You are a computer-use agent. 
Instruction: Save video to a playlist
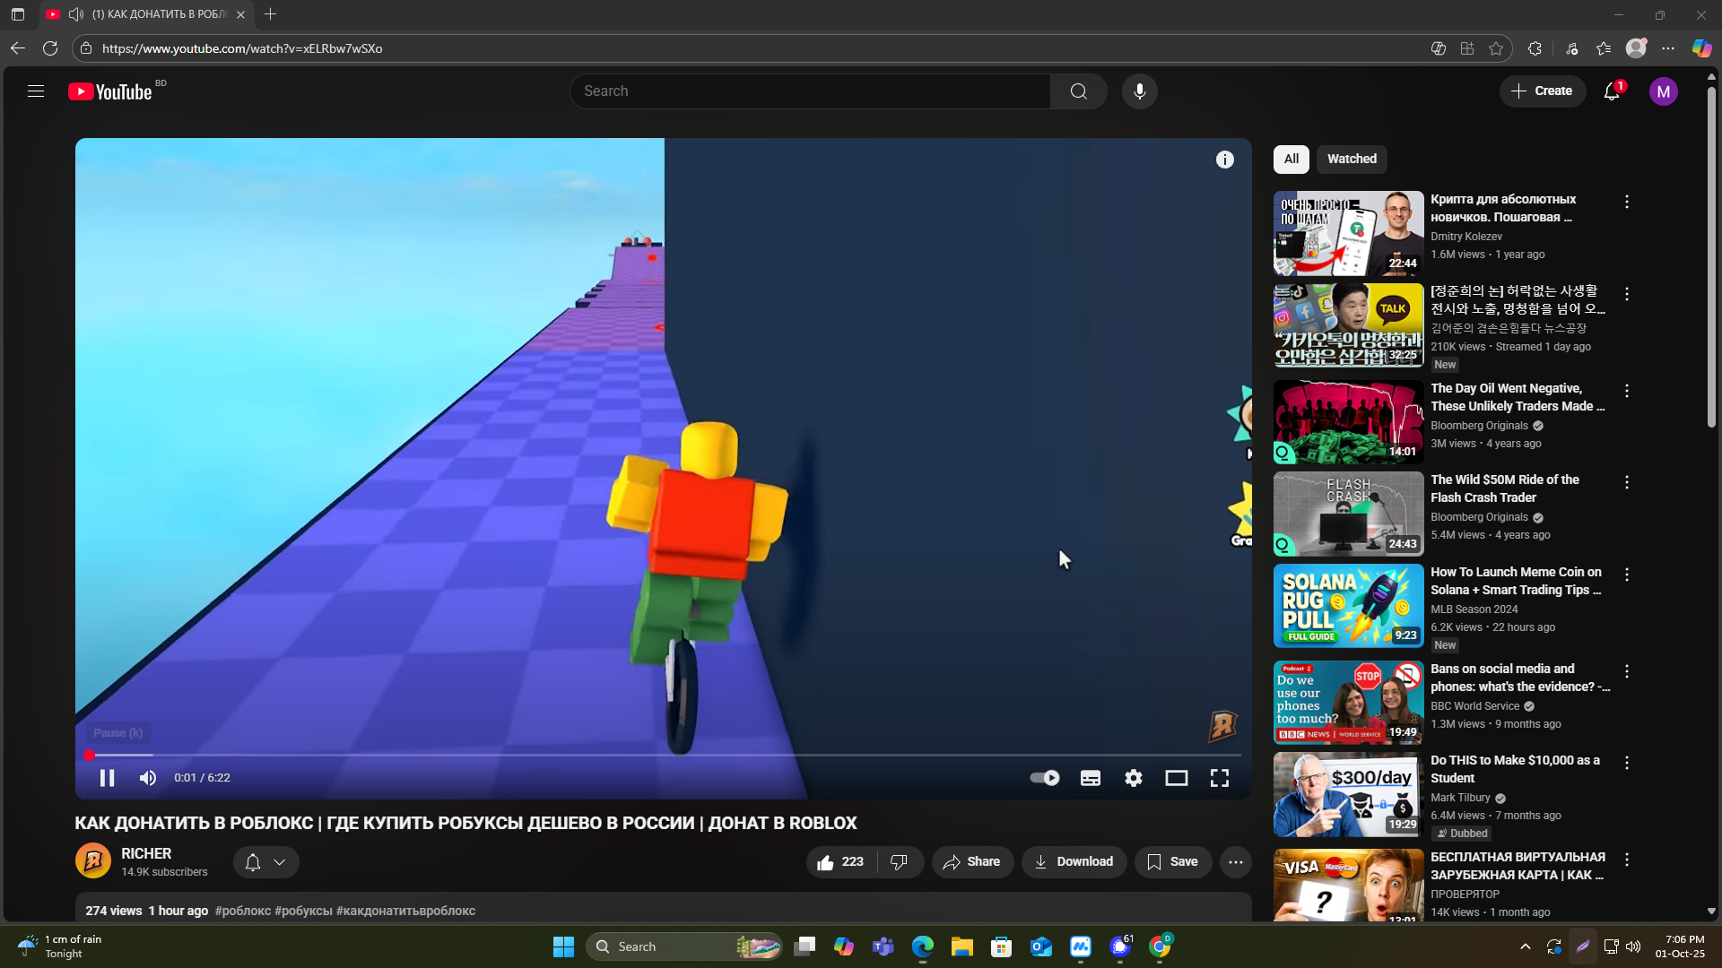pos(1173,862)
